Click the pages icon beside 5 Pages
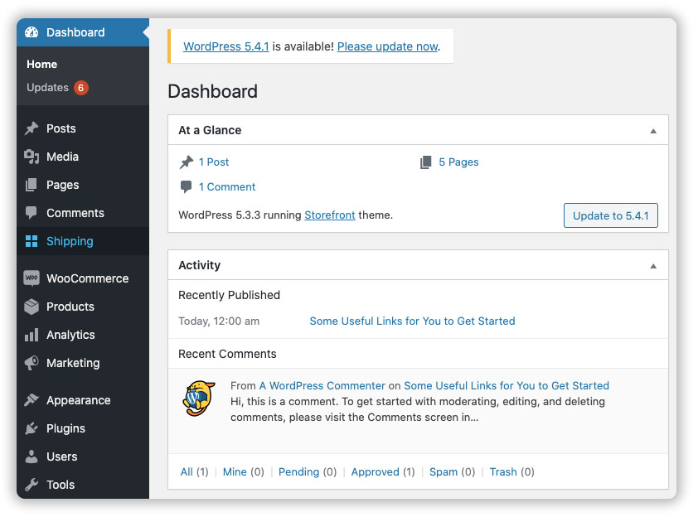The height and width of the screenshot is (517, 698). point(426,162)
